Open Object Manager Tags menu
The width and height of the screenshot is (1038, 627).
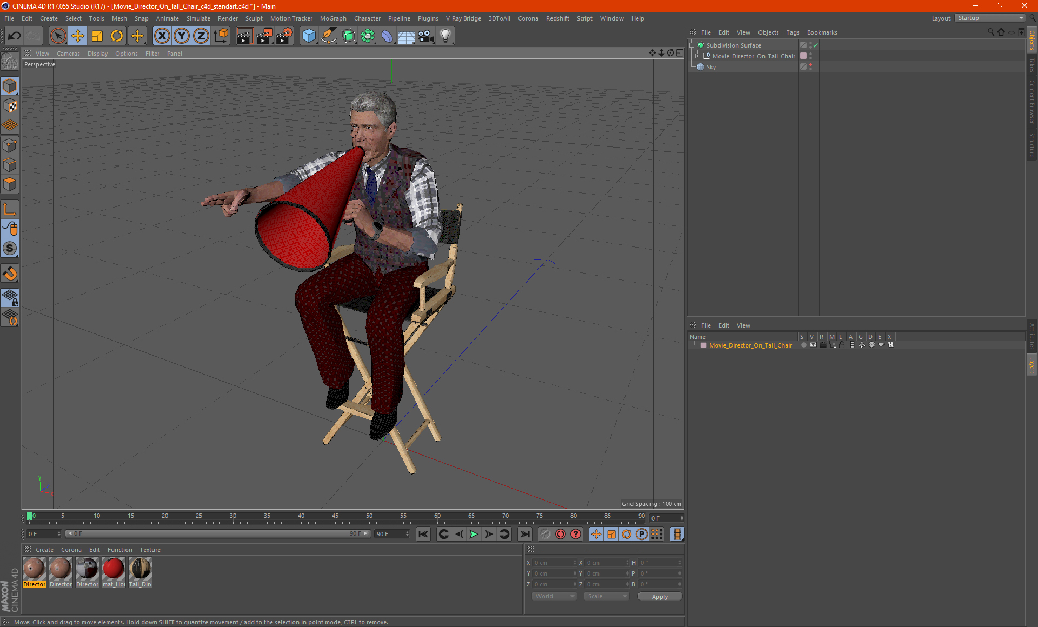click(x=793, y=32)
